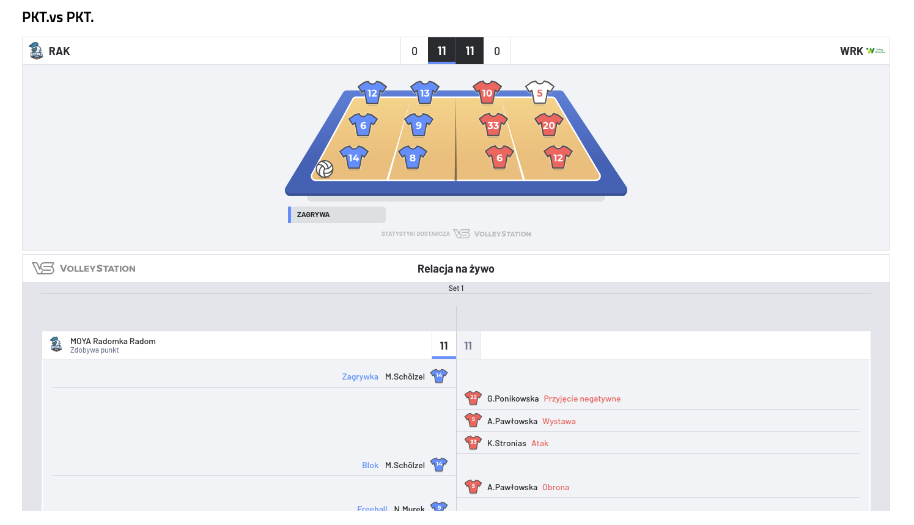This screenshot has width=914, height=525.
Task: Click the highlighted RAK score 11
Action: [x=441, y=51]
